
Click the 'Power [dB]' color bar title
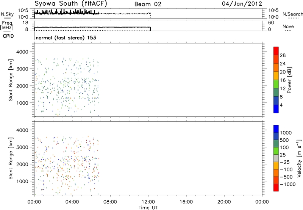pos(289,80)
